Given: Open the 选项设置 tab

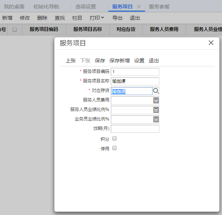Looking at the screenshot, I should pyautogui.click(x=86, y=7).
